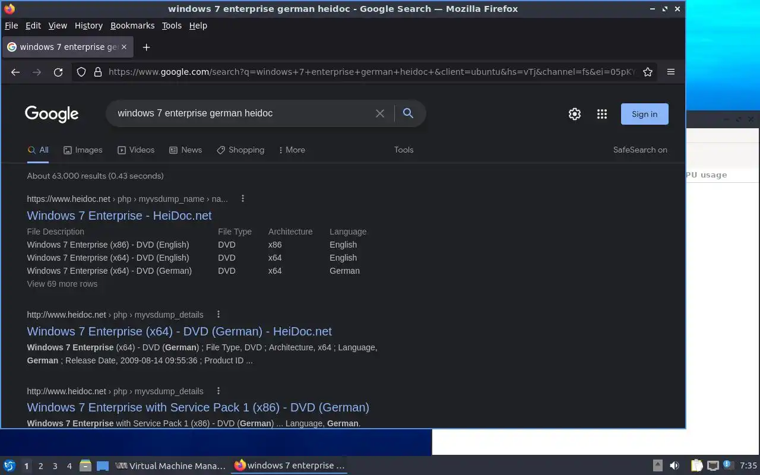Select Windows 7 Enterprise (x64) DVD (German) row
Image resolution: width=760 pixels, height=475 pixels.
click(x=197, y=271)
